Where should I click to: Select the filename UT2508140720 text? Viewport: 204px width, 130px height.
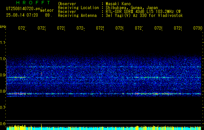pyautogui.click(x=23, y=9)
